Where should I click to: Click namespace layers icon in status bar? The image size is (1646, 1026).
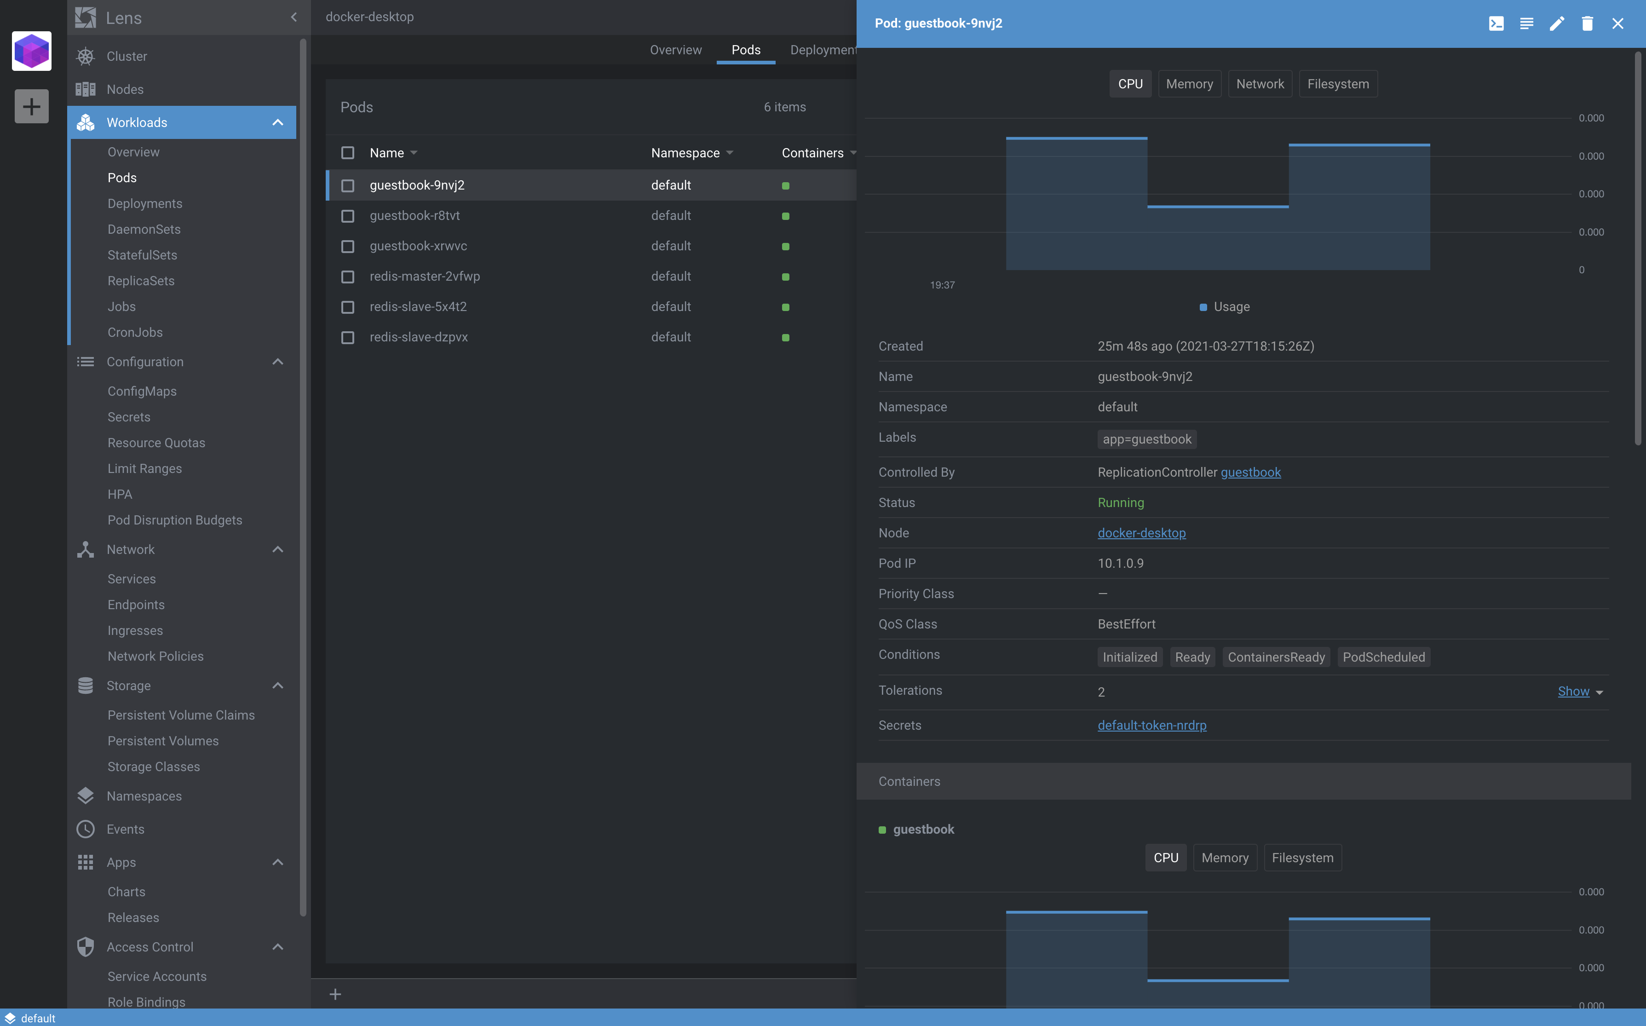(10, 1018)
